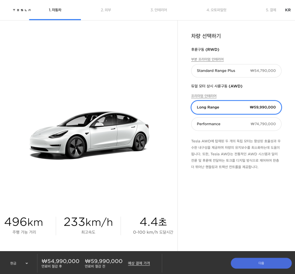The image size is (295, 274).
Task: Click the blue 다음 button
Action: pyautogui.click(x=261, y=263)
